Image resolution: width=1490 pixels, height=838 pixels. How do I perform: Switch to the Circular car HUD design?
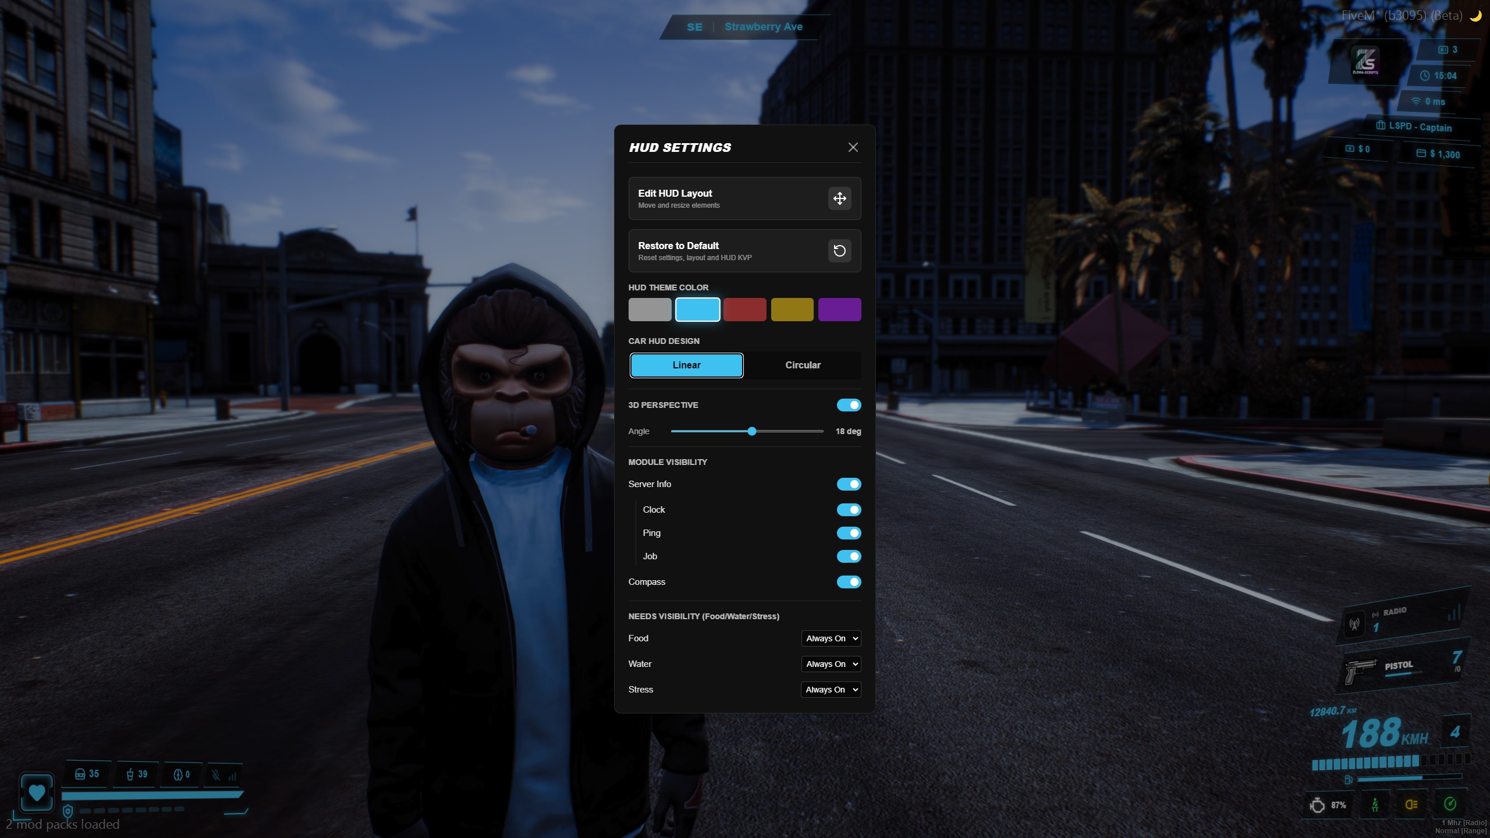pos(803,365)
